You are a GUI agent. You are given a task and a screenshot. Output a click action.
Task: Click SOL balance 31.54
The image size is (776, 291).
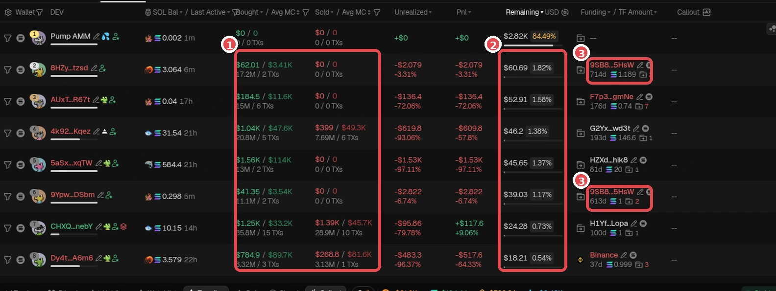tap(172, 133)
